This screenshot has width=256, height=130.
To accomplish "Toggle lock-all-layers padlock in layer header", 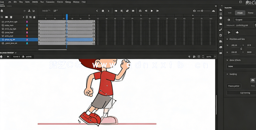I will point(34,17).
